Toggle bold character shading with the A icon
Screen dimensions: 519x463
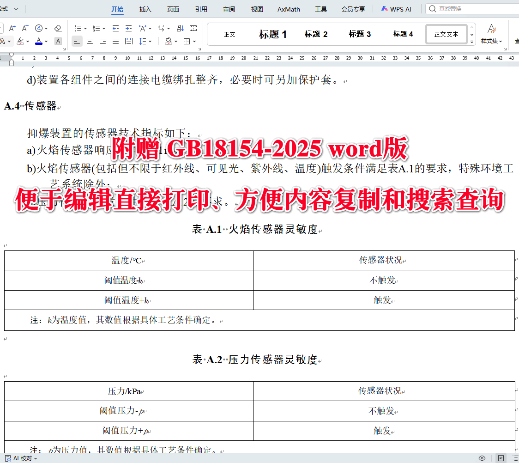click(58, 41)
